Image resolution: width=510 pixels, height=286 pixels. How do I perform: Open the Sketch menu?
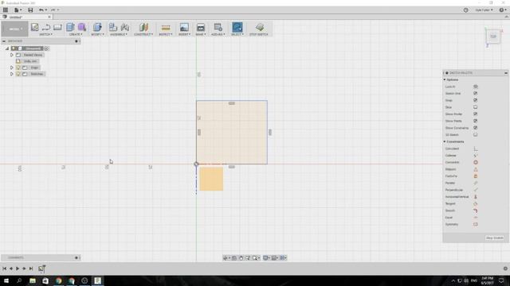coord(46,34)
